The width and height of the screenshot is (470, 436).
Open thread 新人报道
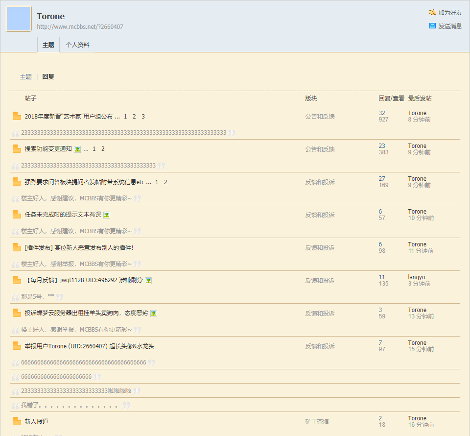pos(36,421)
